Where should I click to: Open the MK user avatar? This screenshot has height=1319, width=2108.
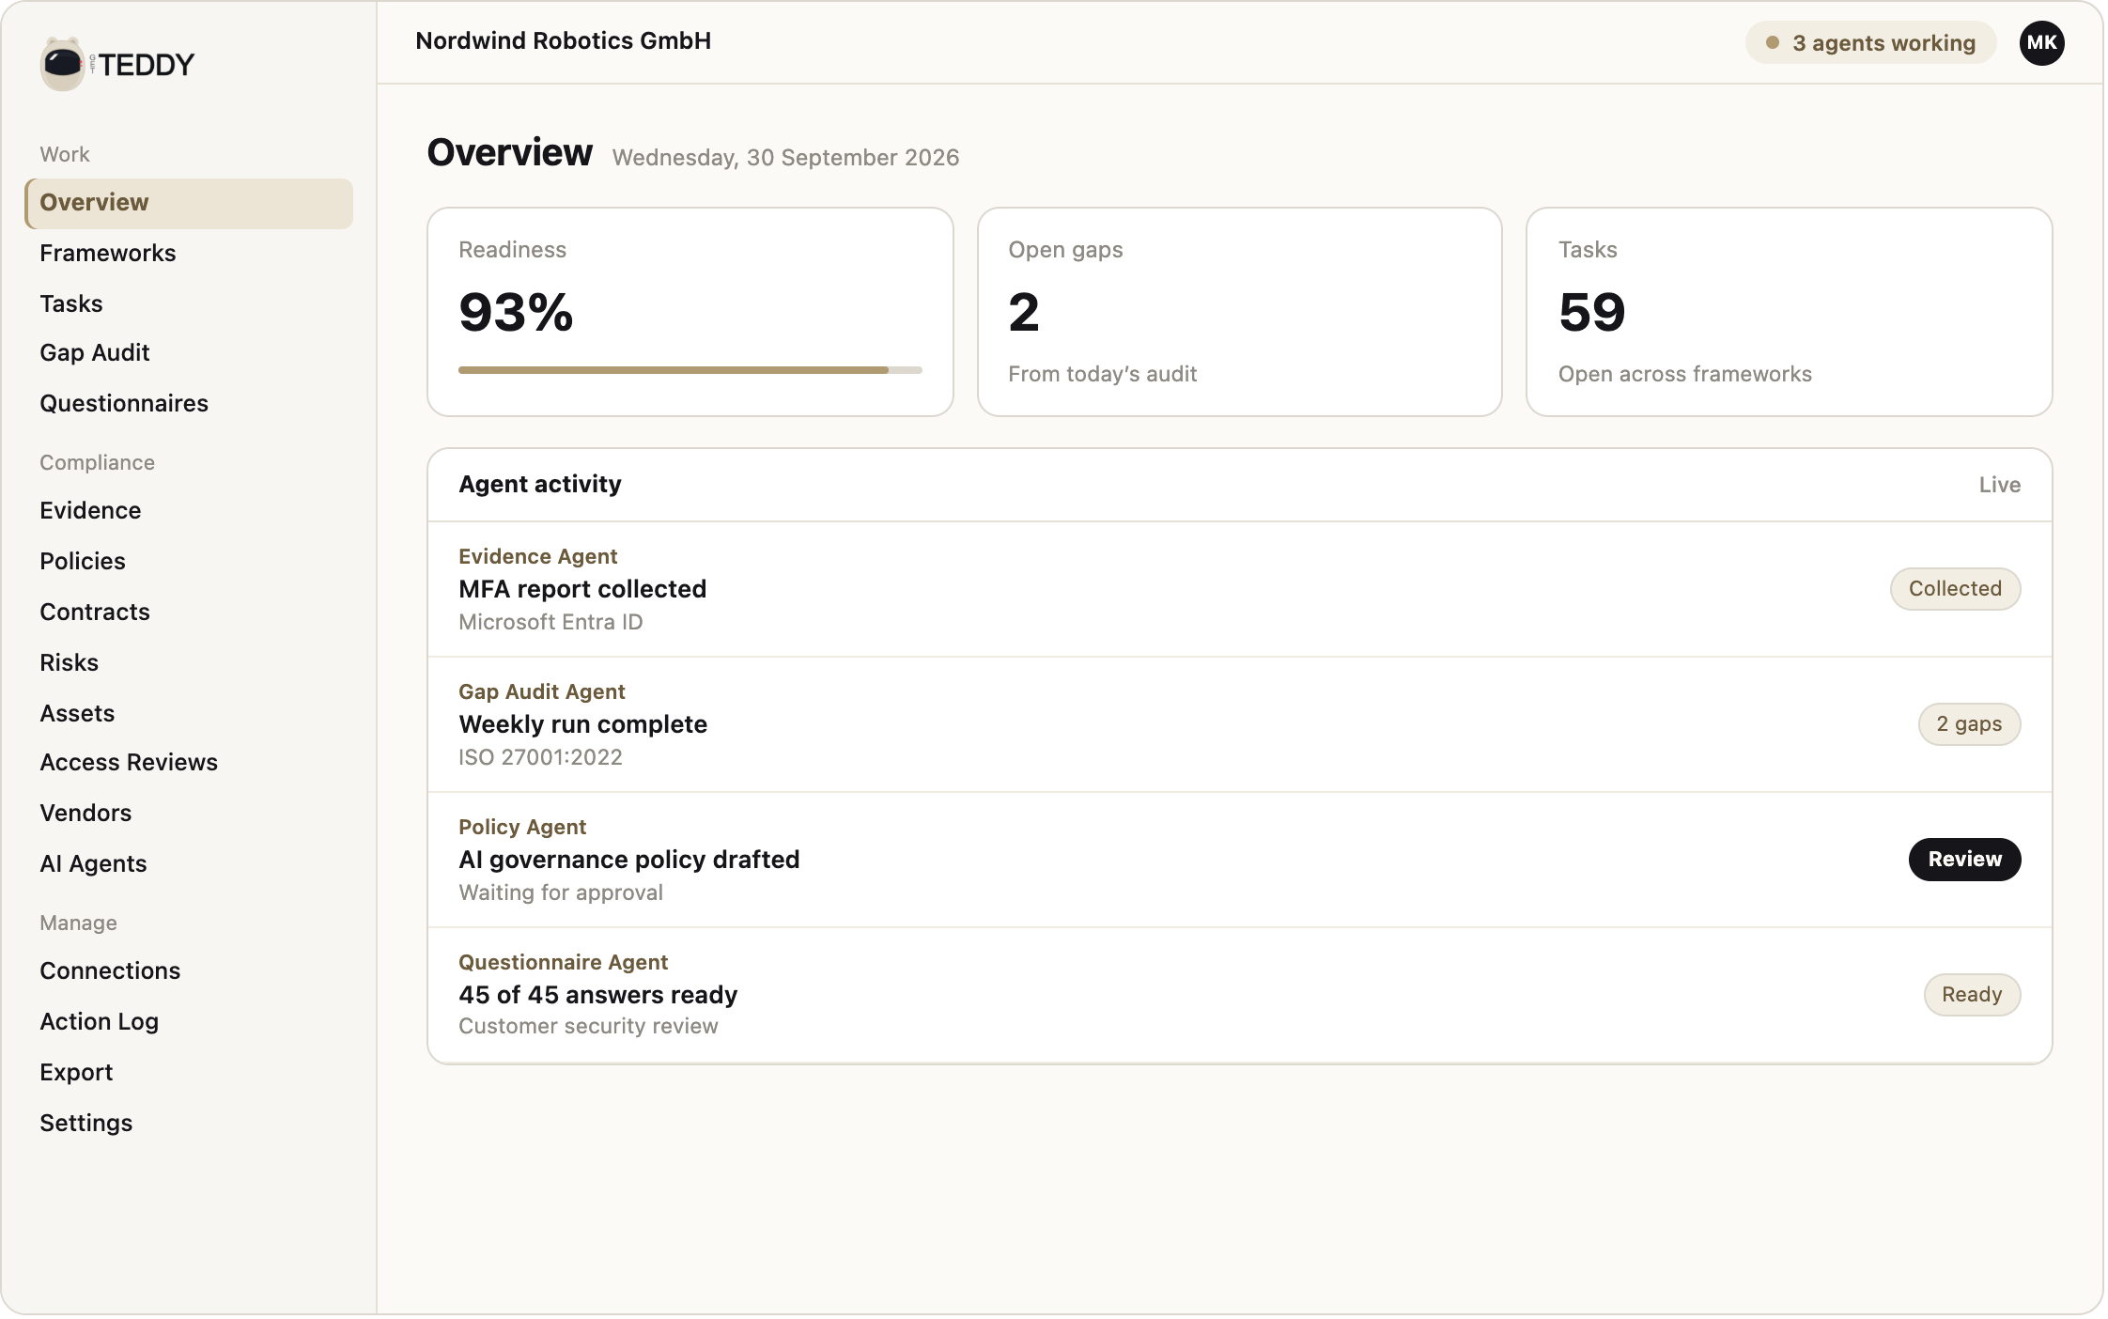pos(2041,42)
